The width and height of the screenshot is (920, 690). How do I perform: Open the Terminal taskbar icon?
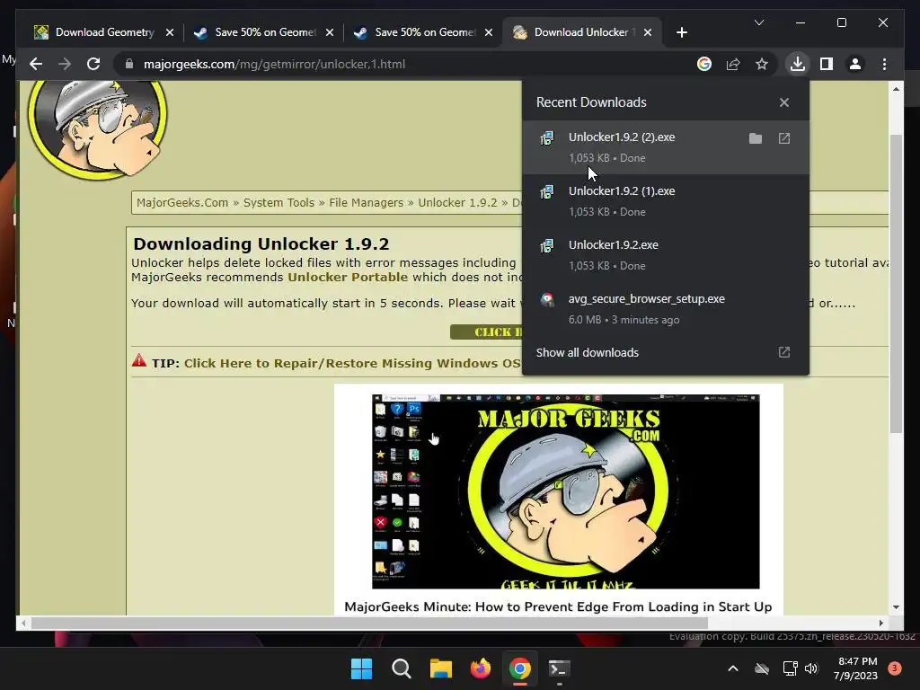tap(559, 668)
